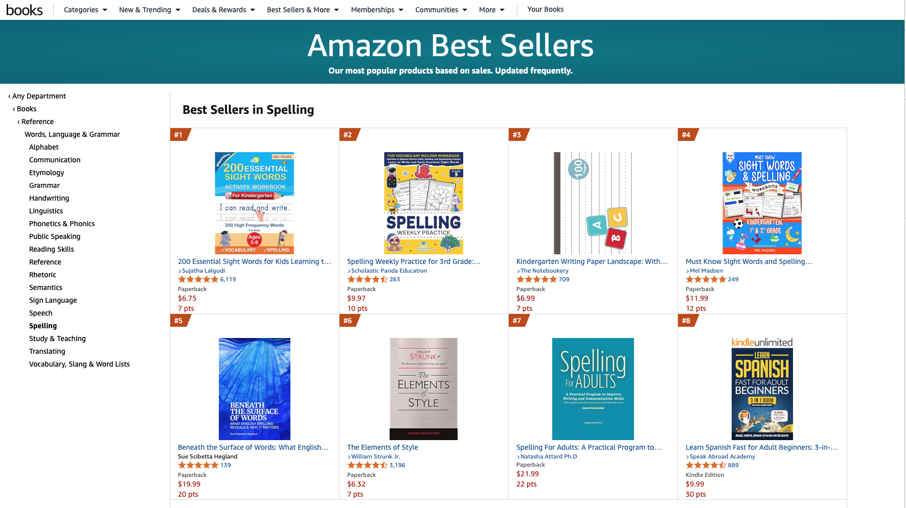906x508 pixels.
Task: Go back to Any Department
Action: (x=39, y=96)
